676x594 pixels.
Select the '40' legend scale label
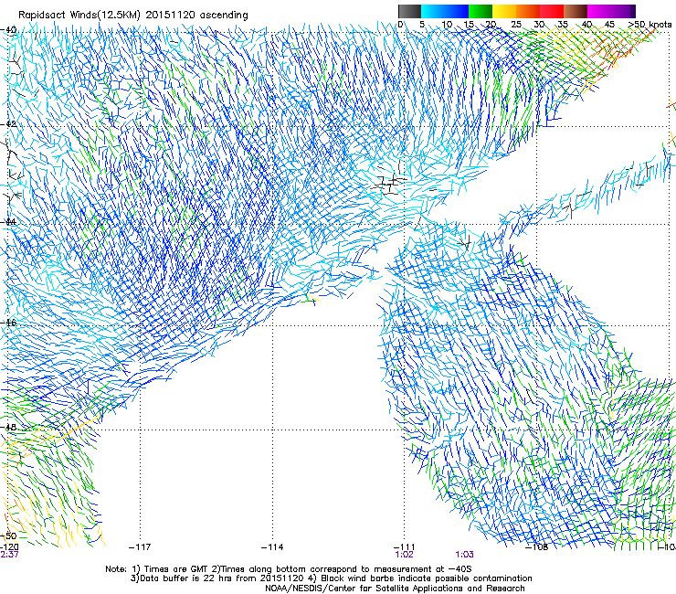[586, 25]
